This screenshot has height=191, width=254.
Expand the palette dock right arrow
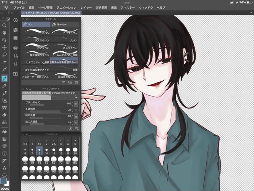point(19,13)
